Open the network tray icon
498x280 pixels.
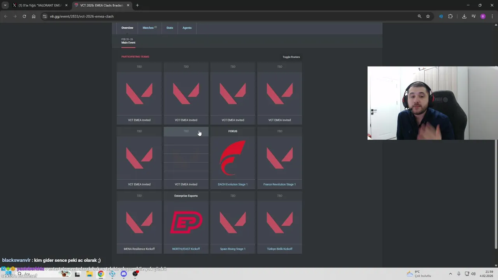467,274
